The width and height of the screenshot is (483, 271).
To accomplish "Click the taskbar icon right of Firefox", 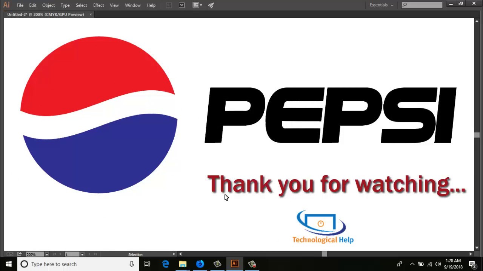I will click(217, 264).
